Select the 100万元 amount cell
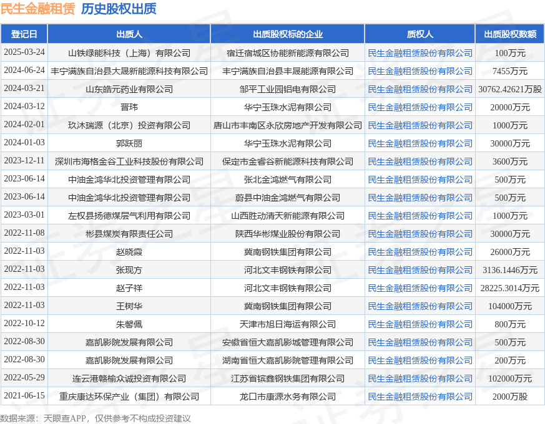Image resolution: width=545 pixels, height=424 pixels. (510, 53)
